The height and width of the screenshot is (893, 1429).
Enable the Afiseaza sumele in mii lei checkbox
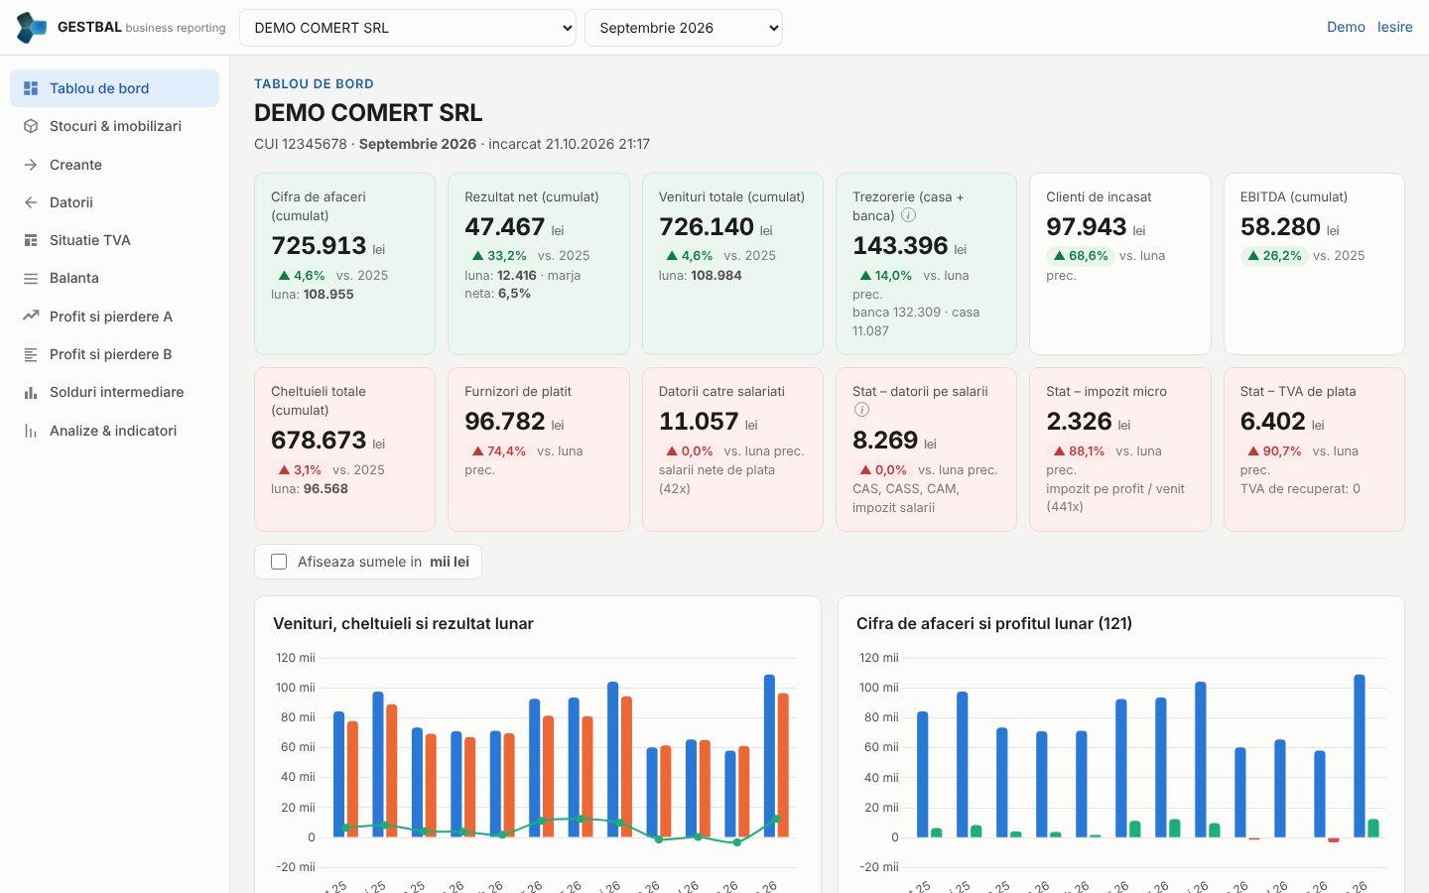[279, 562]
